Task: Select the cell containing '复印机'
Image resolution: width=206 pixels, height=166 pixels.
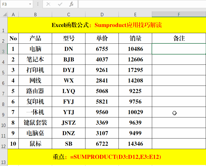Action: point(35,102)
